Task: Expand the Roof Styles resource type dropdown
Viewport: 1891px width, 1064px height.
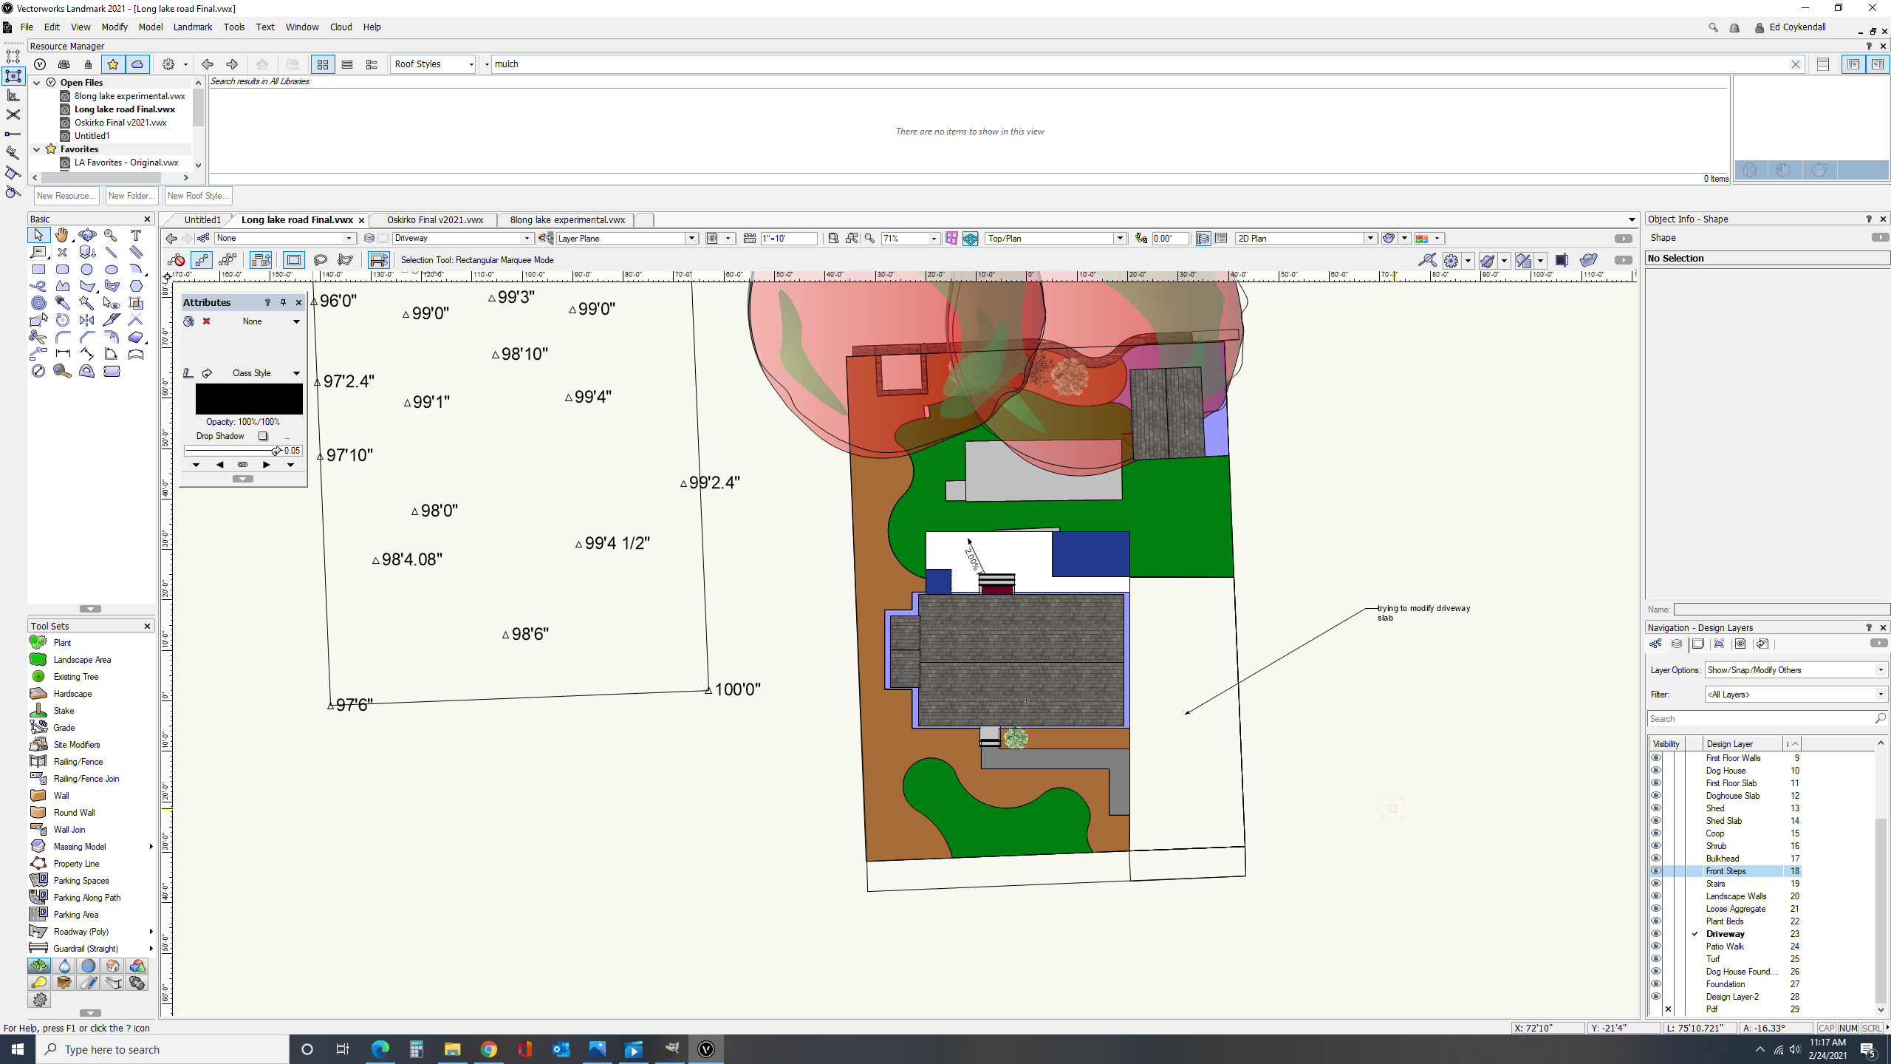Action: pyautogui.click(x=434, y=64)
